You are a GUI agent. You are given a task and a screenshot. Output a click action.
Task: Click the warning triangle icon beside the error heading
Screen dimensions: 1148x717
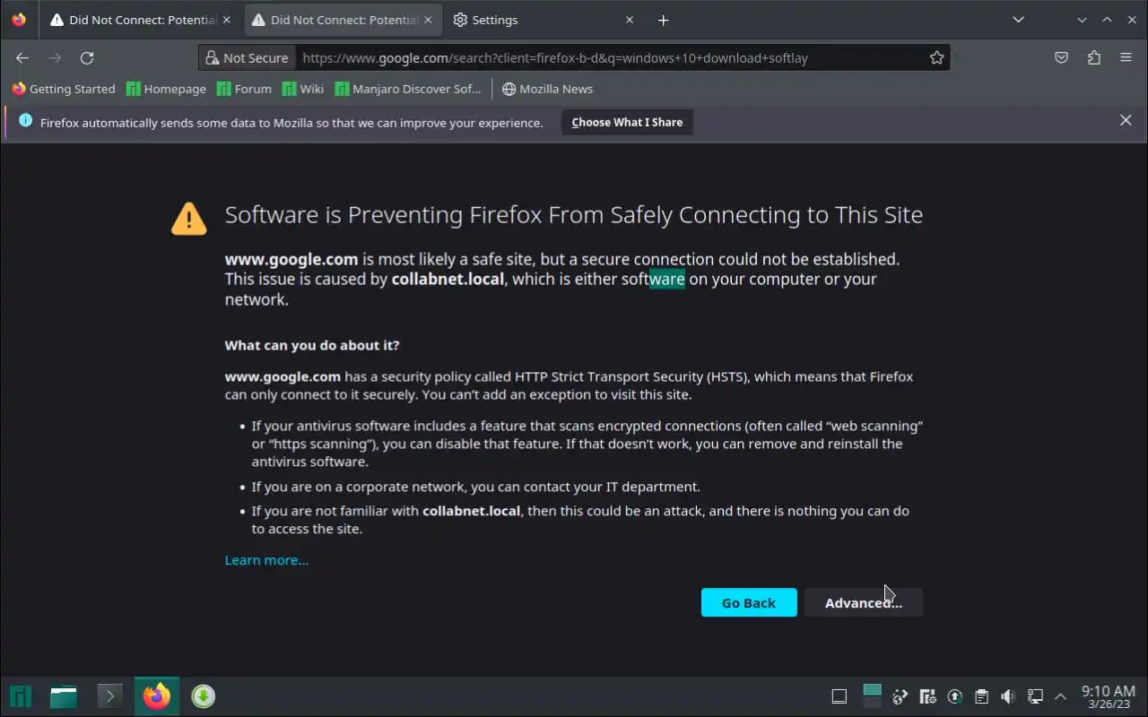click(x=188, y=218)
